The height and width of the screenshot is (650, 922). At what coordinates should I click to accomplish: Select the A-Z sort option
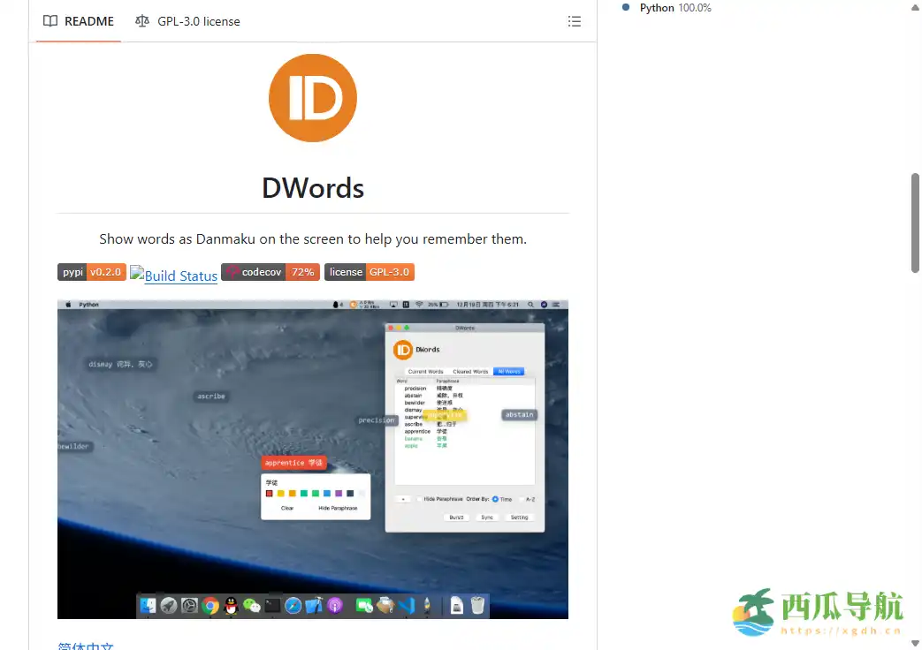click(x=522, y=499)
